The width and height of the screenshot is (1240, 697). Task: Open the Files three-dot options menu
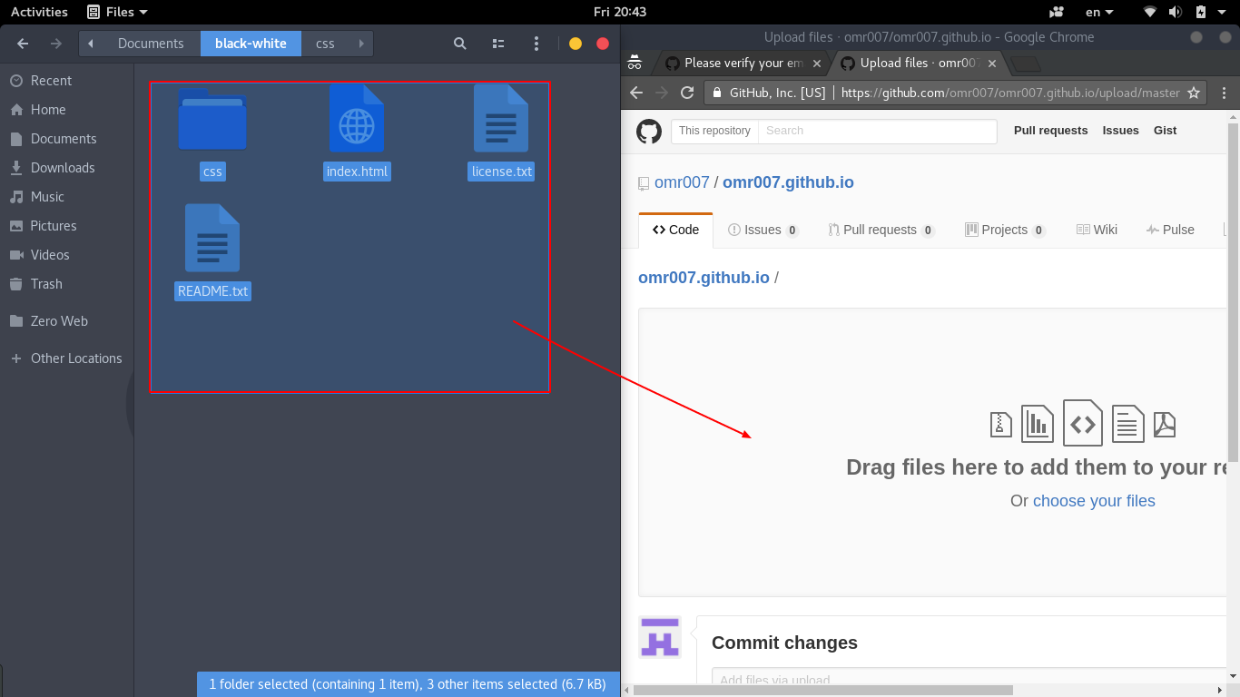(x=536, y=44)
